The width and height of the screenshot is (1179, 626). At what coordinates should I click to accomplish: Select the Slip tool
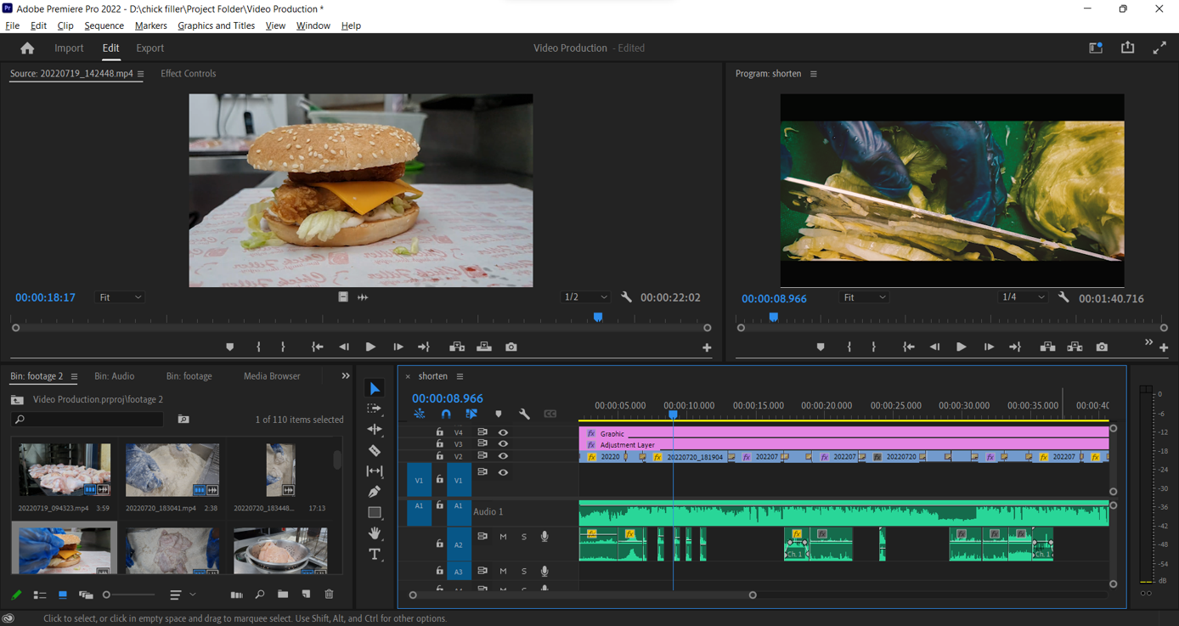click(x=375, y=471)
